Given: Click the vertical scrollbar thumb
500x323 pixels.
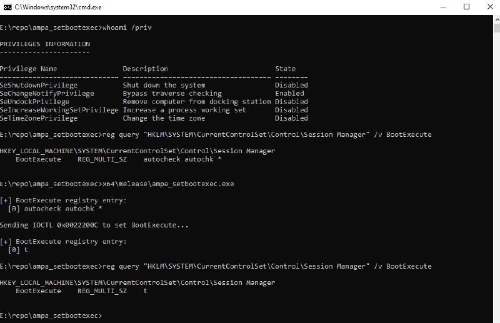Looking at the screenshot, I should pos(497,28).
